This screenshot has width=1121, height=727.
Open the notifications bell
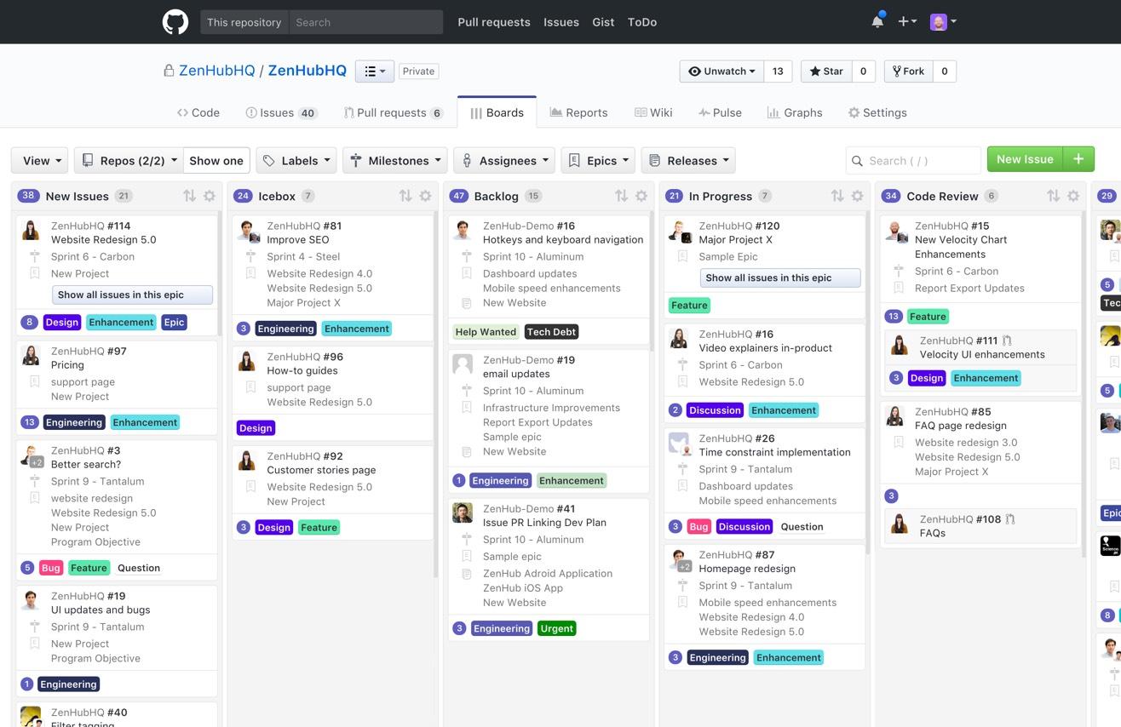(x=877, y=21)
